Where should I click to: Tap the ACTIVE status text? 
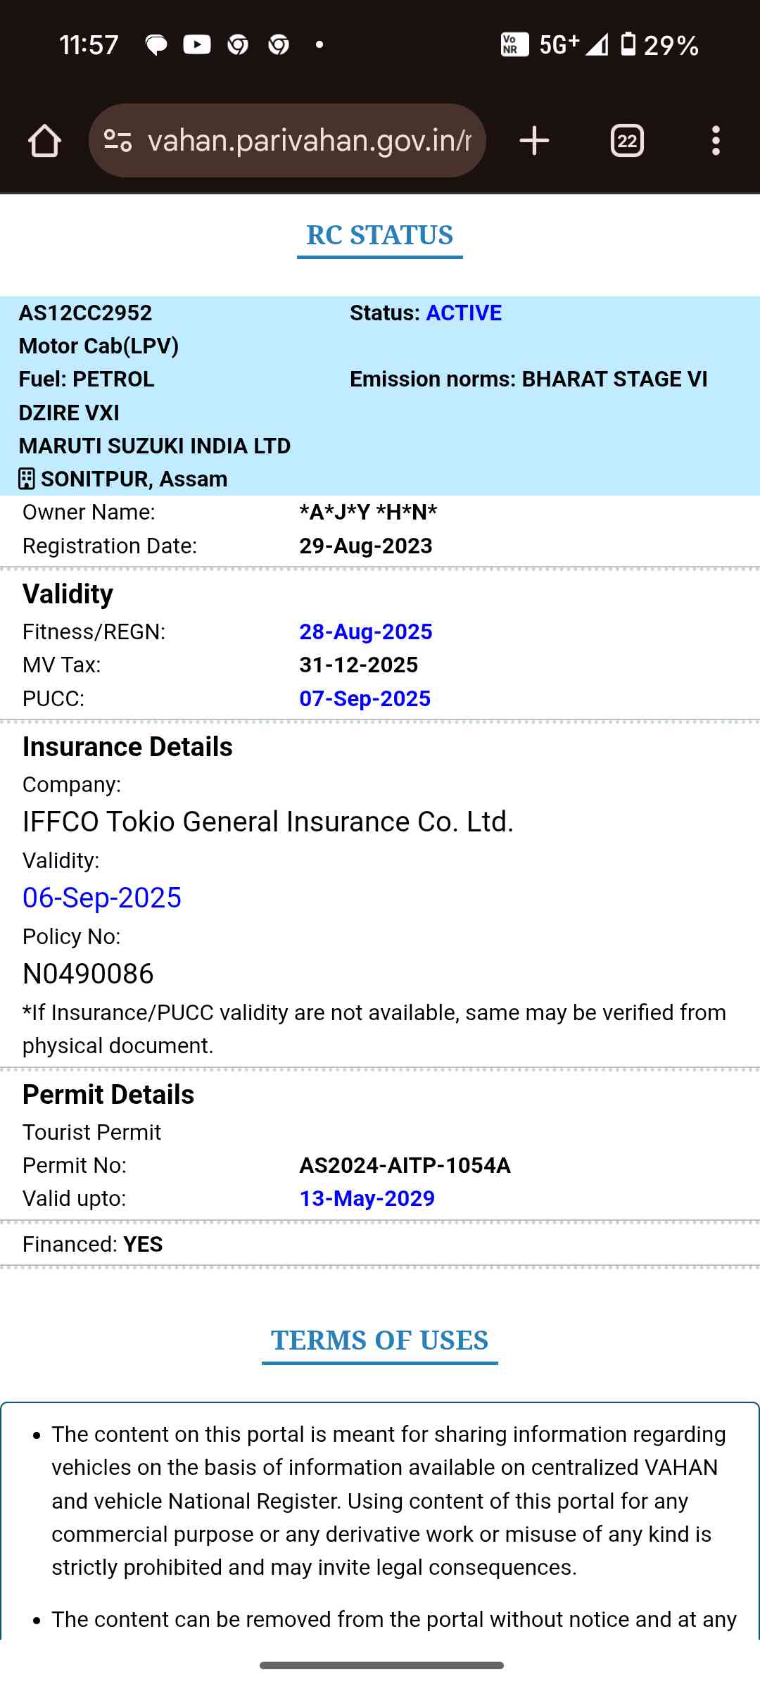point(464,313)
